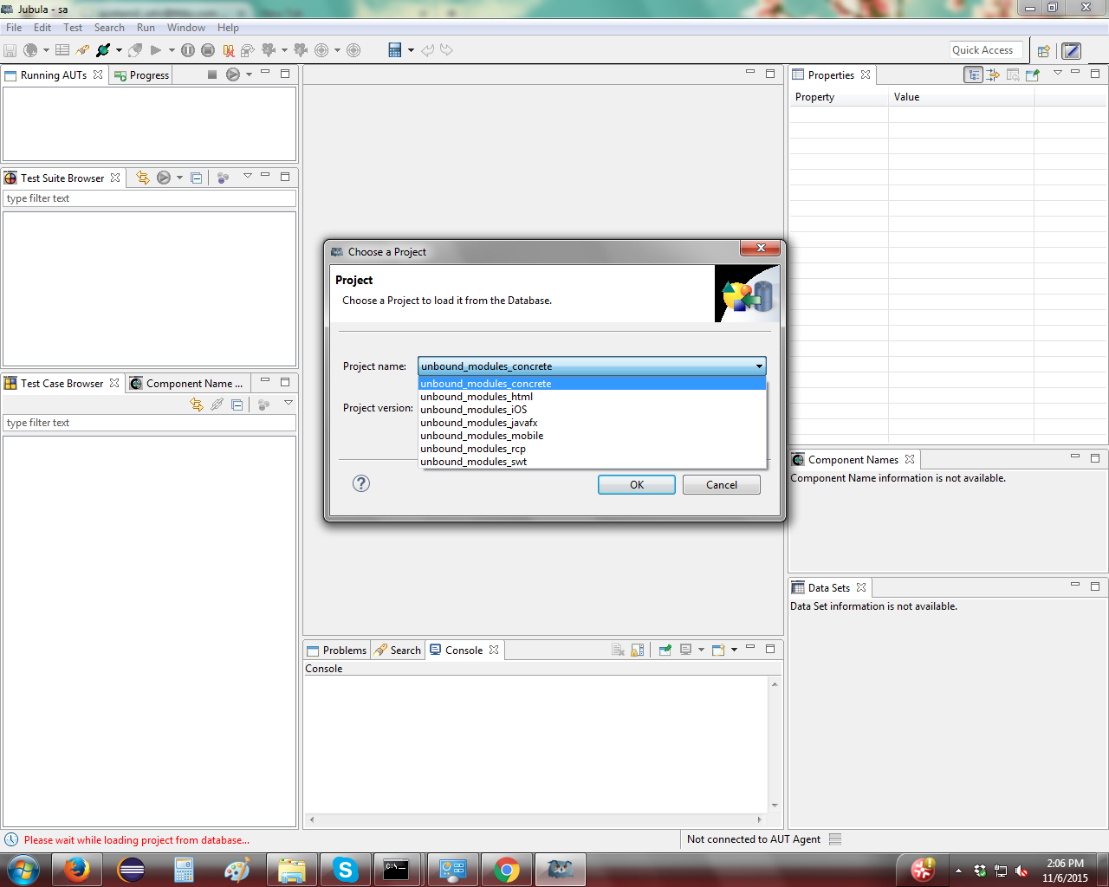The image size is (1109, 887).
Task: Click the stop square in Running AUTs panel
Action: point(212,74)
